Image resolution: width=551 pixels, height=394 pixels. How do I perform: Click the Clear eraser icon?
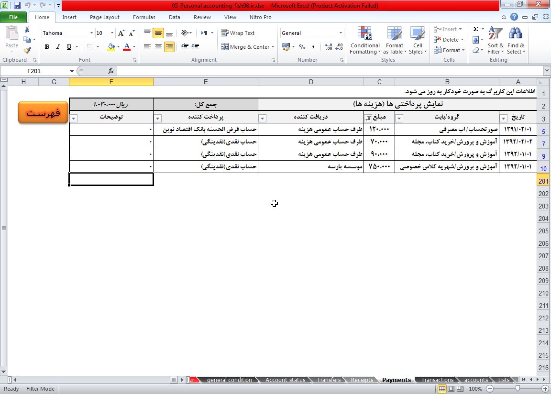[476, 50]
